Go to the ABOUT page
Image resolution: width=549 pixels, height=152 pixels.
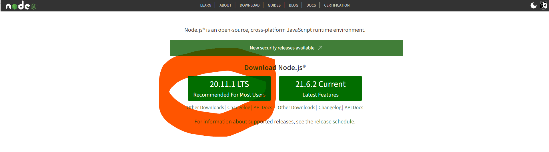coord(225,5)
